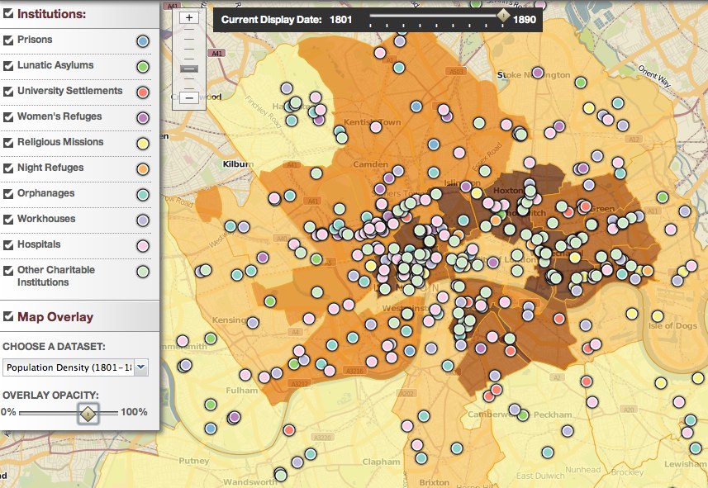Toggle the Prisons checkbox

point(7,40)
